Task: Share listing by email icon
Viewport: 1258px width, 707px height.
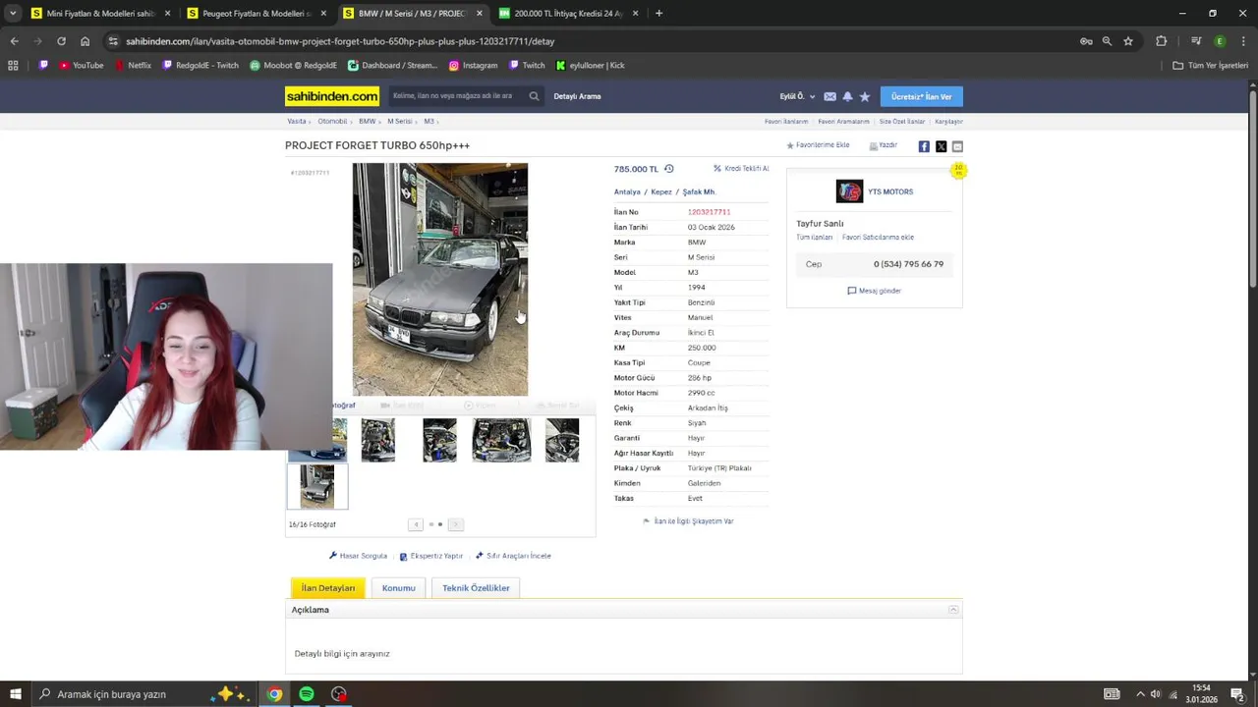Action: pos(957,146)
